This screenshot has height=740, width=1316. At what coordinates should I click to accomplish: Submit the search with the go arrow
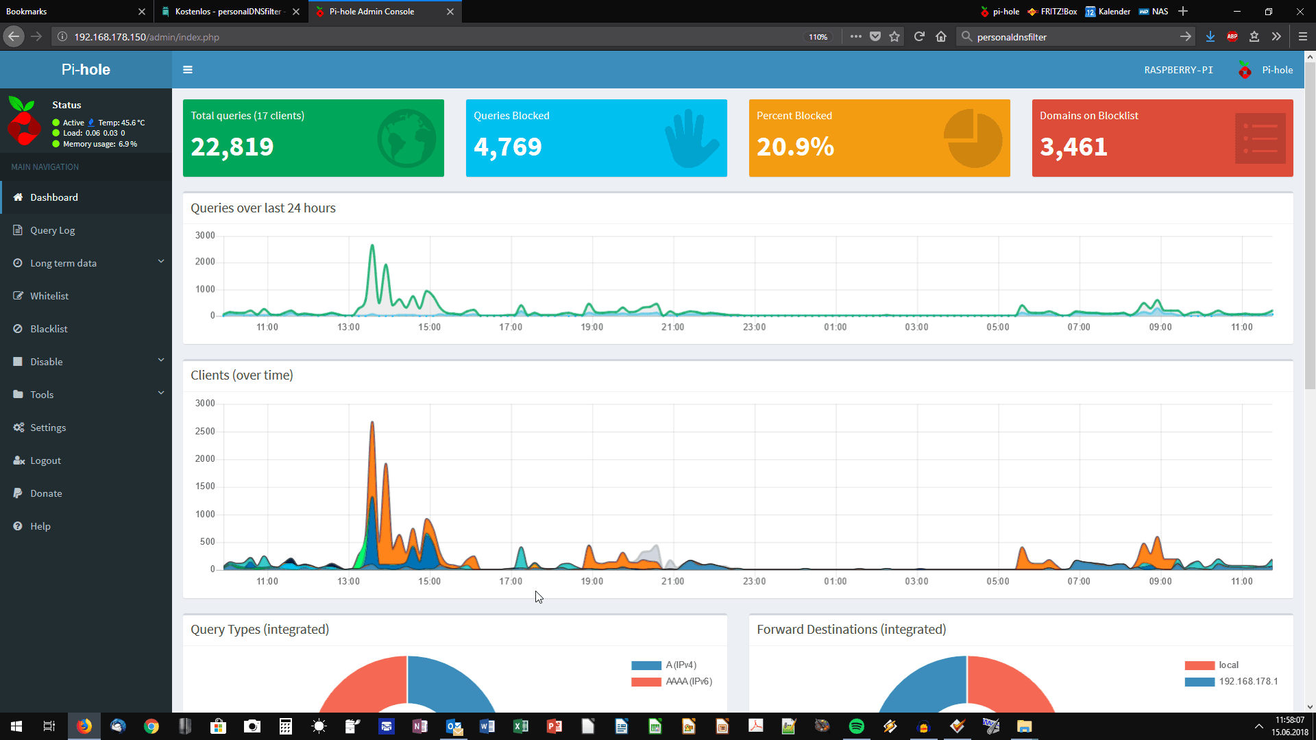tap(1186, 37)
